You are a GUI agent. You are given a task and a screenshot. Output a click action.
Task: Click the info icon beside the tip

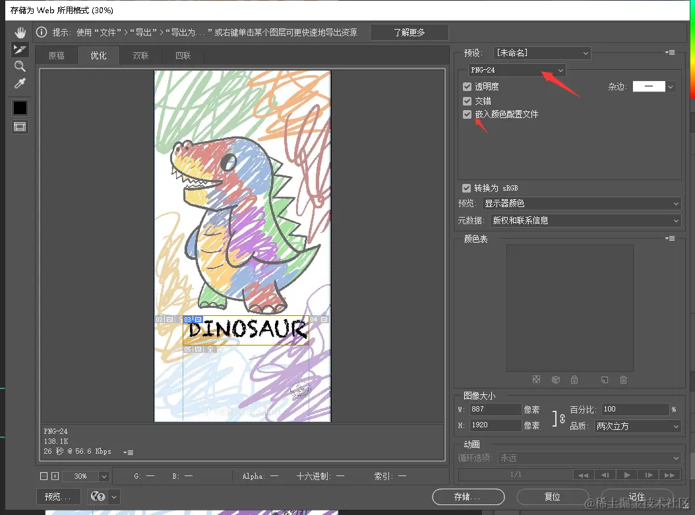point(42,32)
